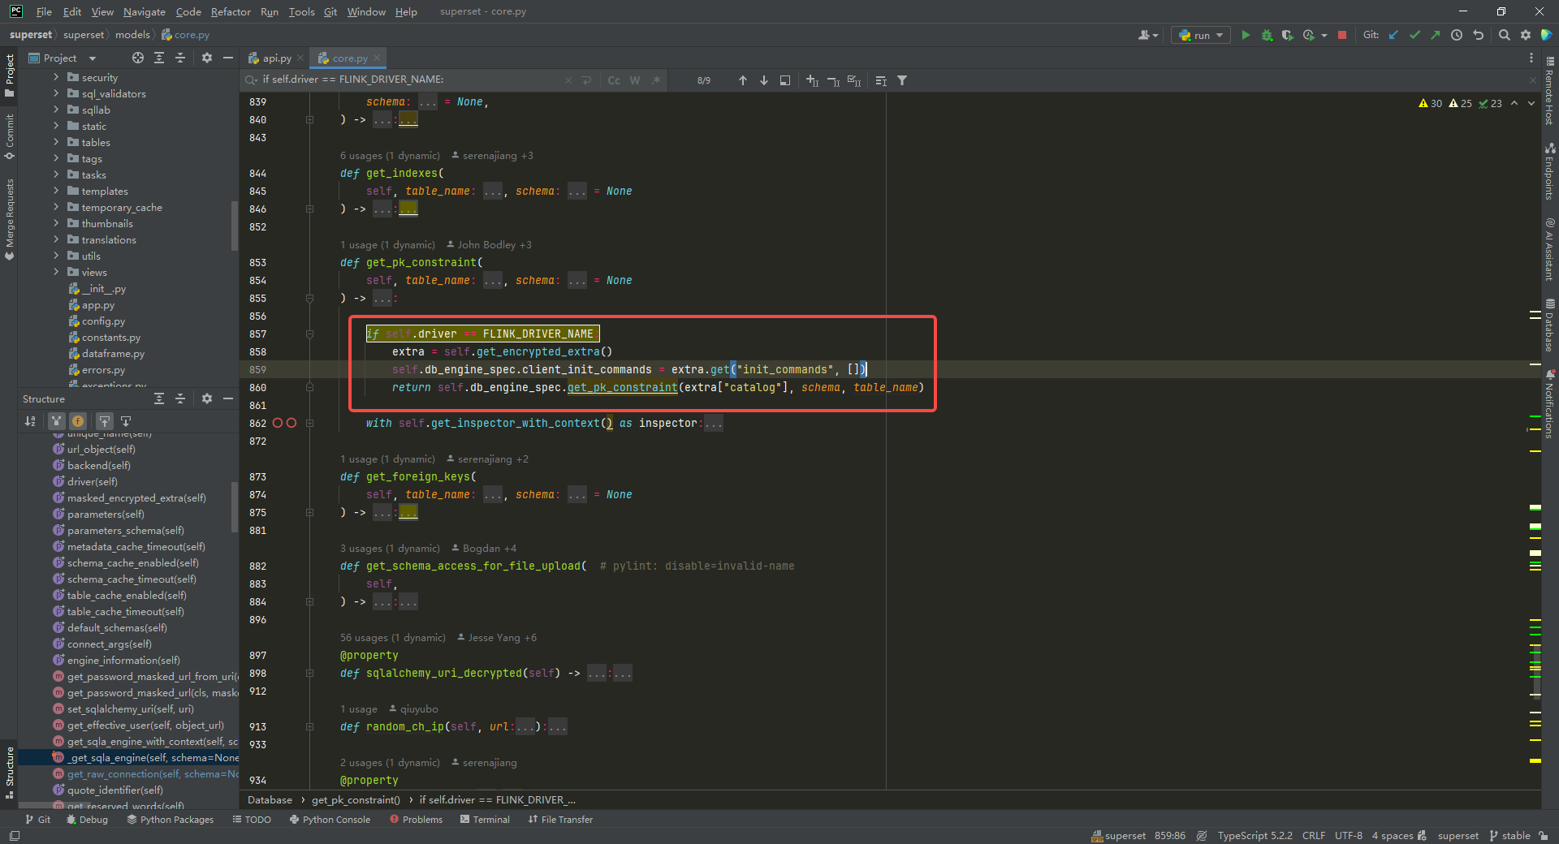
Task: Open the Navigate menu
Action: pyautogui.click(x=144, y=11)
